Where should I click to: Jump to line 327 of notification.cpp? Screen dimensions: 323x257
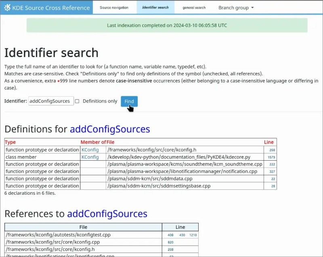pos(272,172)
